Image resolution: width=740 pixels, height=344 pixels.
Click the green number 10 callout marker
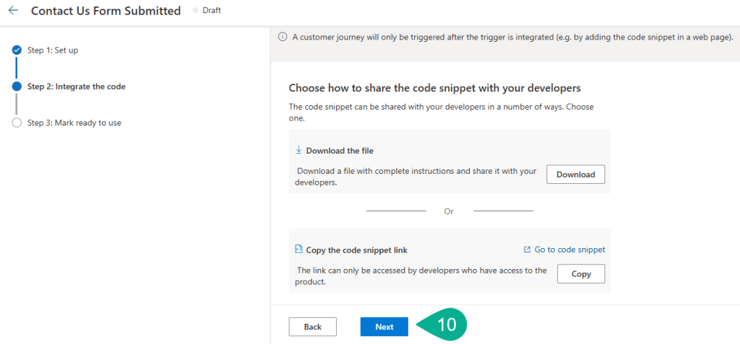[445, 325]
